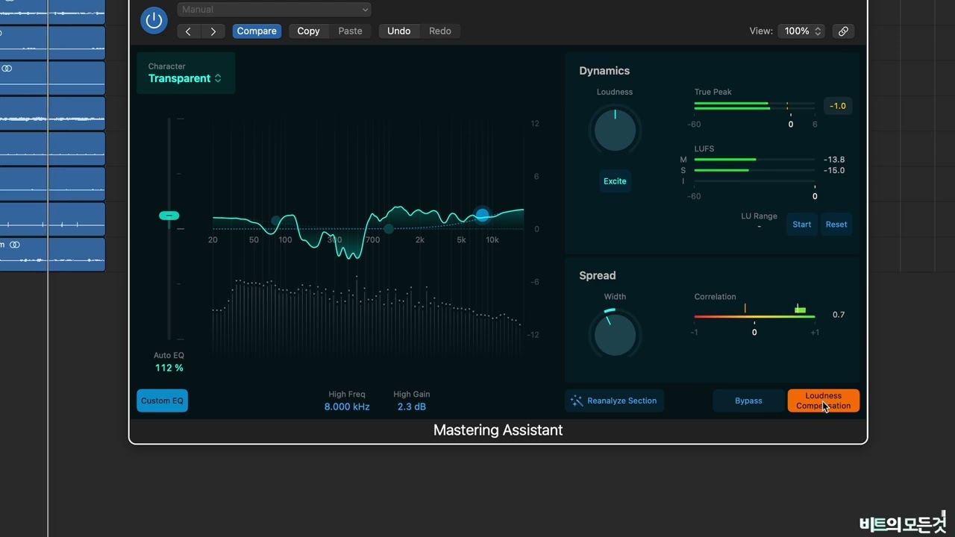
Task: Open the View 100% zoom dropdown
Action: coord(801,31)
